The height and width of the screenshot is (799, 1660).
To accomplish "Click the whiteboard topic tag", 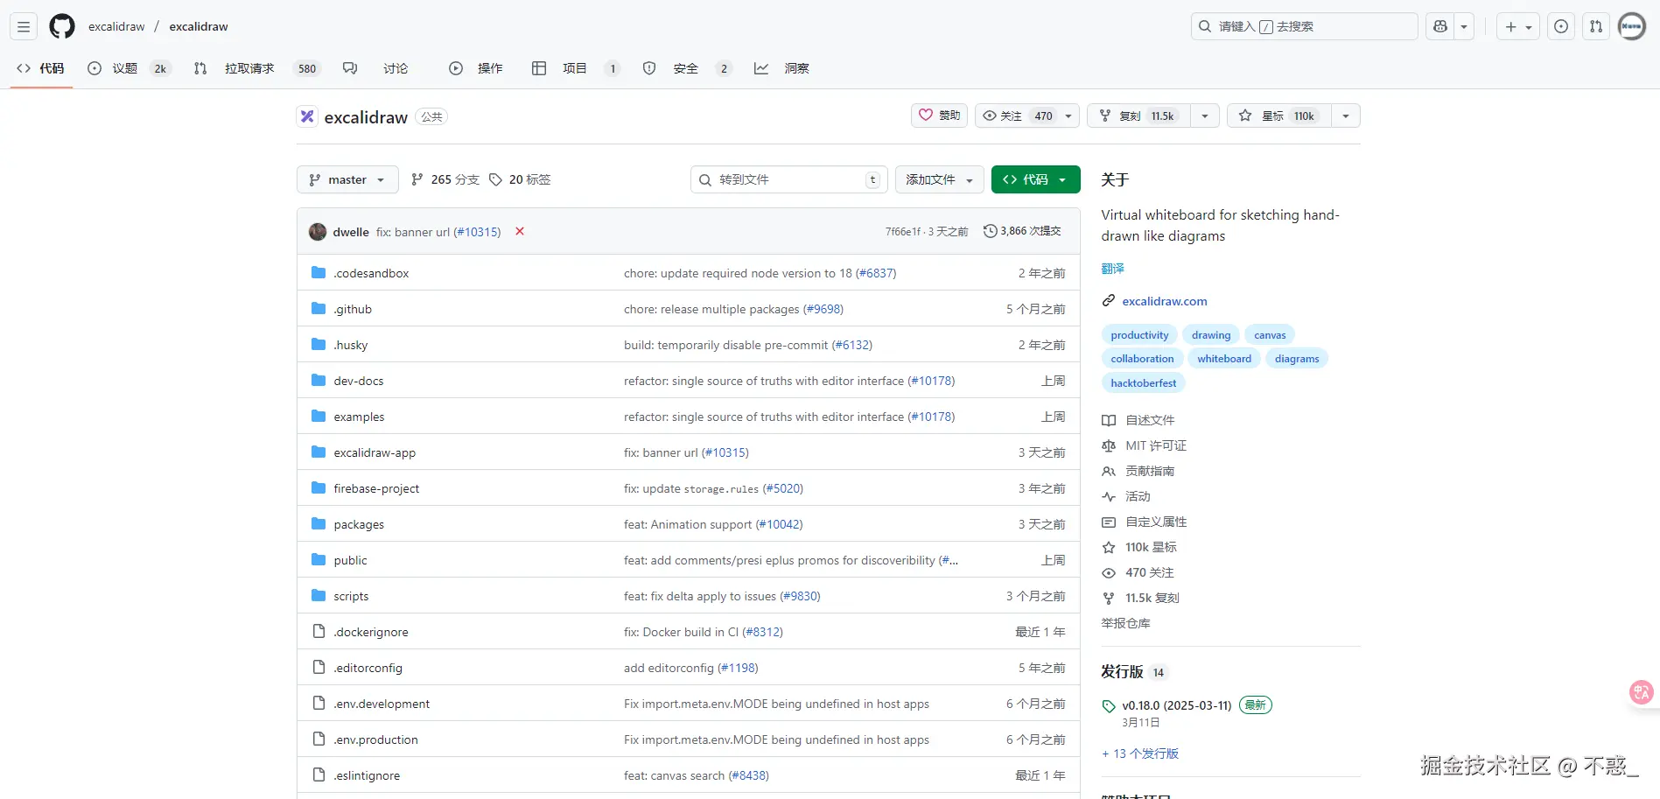I will [1223, 359].
